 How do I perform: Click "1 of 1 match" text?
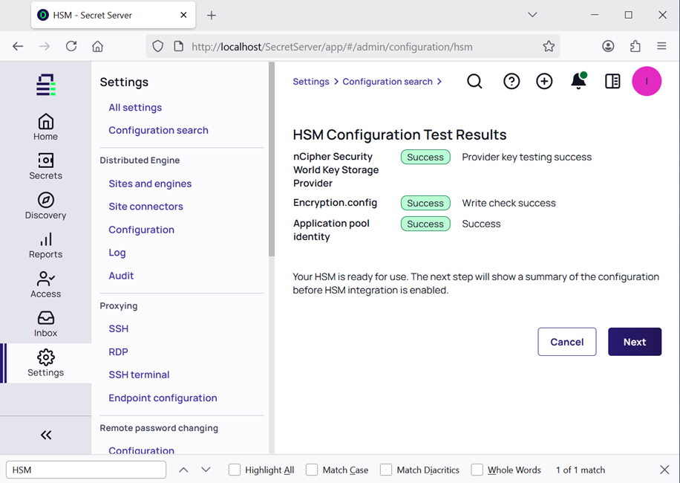581,470
